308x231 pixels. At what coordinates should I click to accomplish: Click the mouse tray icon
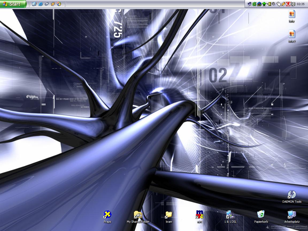[x=278, y=4]
